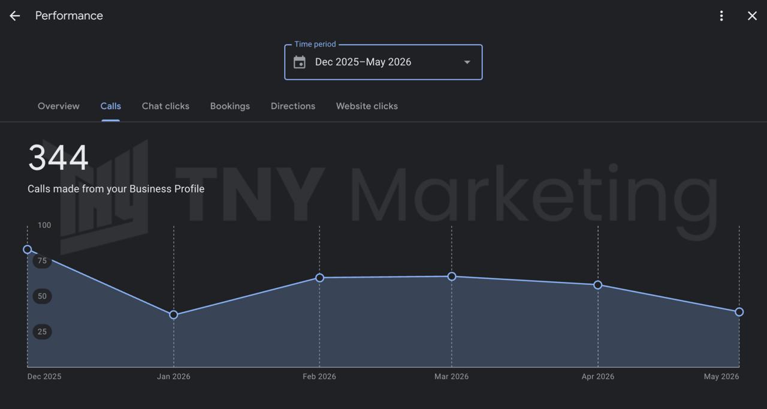Screen dimensions: 767x409
Task: Switch to the Overview tab
Action: point(59,106)
